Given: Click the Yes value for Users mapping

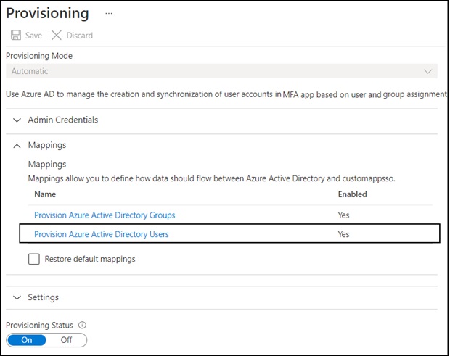Looking at the screenshot, I should (343, 234).
